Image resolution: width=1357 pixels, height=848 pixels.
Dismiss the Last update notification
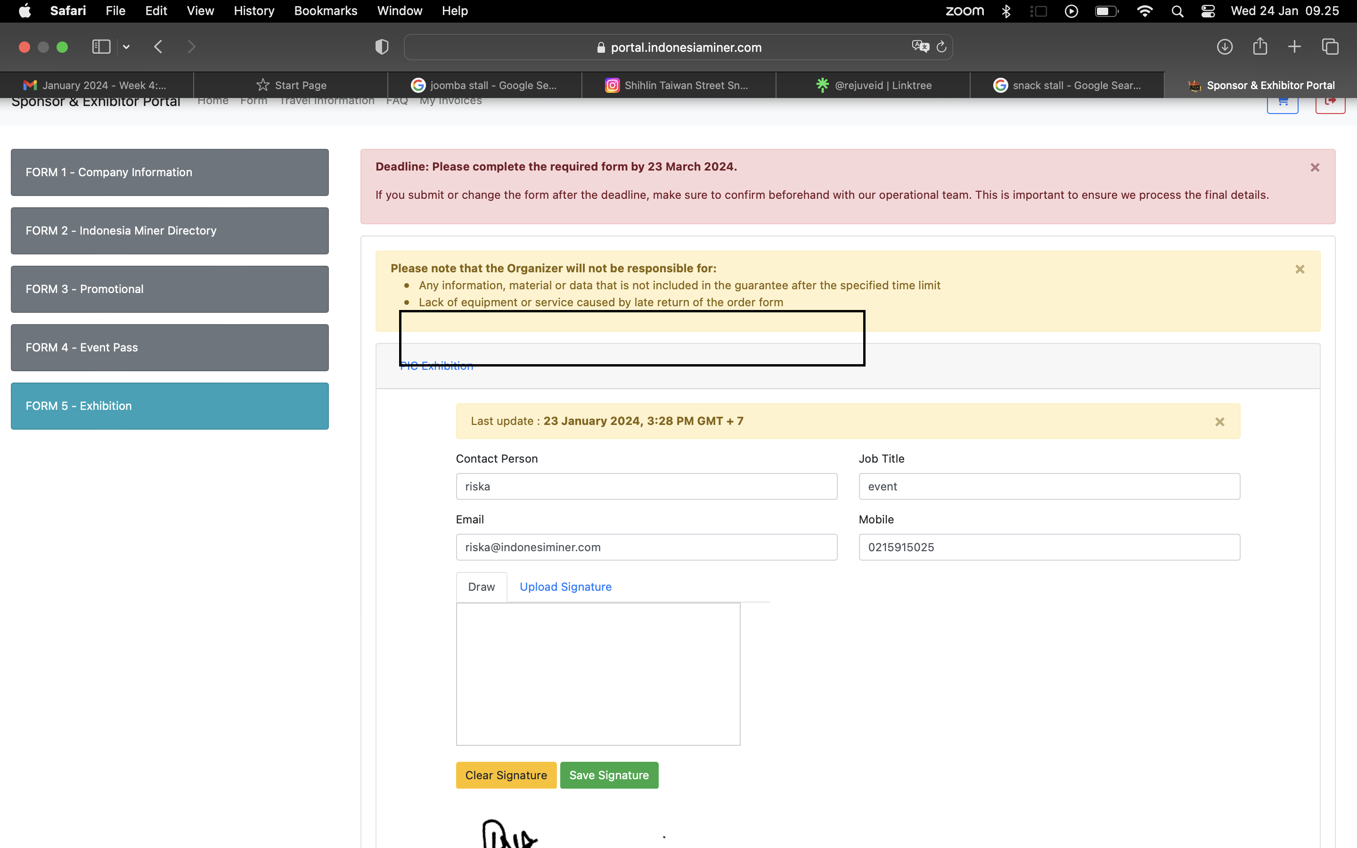[1219, 422]
